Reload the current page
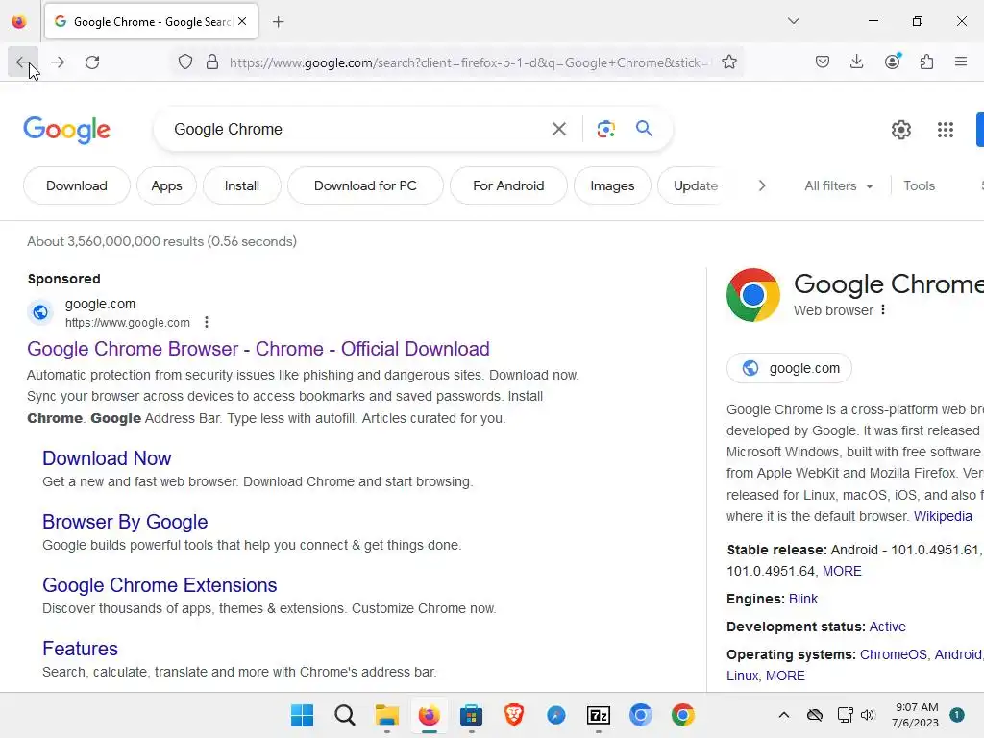 point(92,62)
